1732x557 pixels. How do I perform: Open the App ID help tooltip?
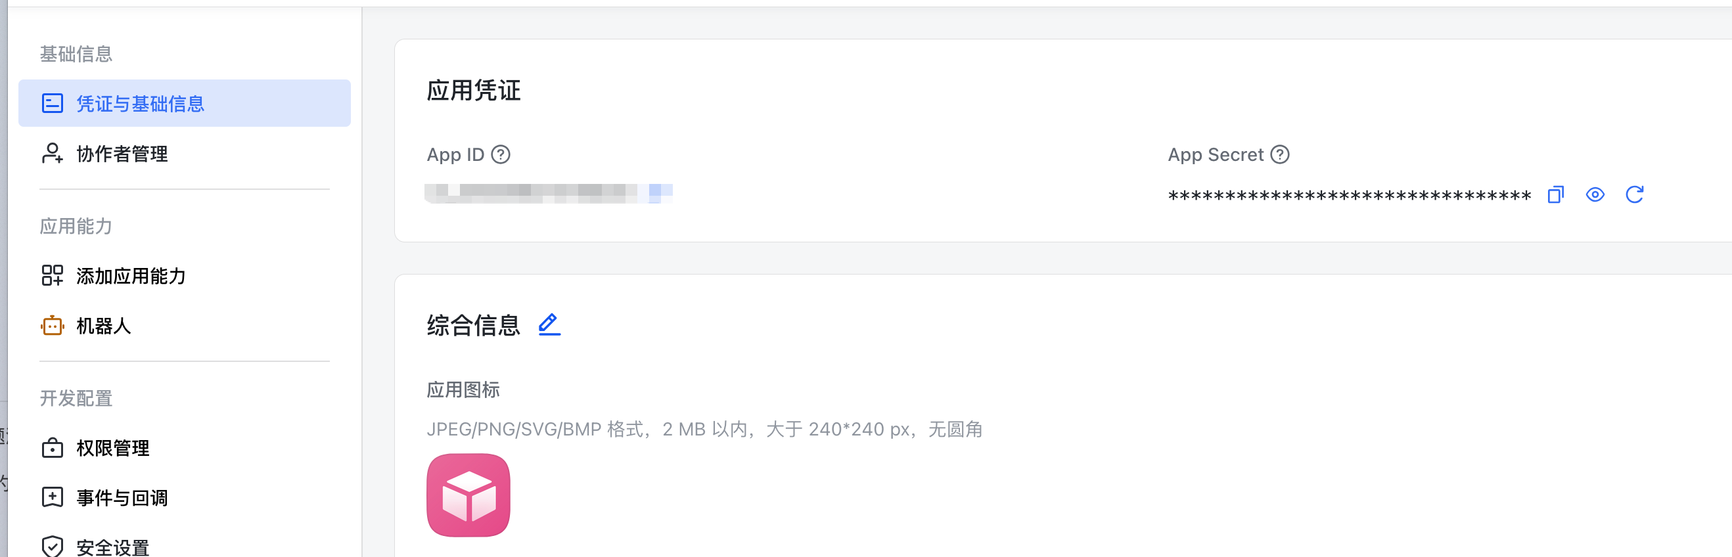tap(500, 154)
